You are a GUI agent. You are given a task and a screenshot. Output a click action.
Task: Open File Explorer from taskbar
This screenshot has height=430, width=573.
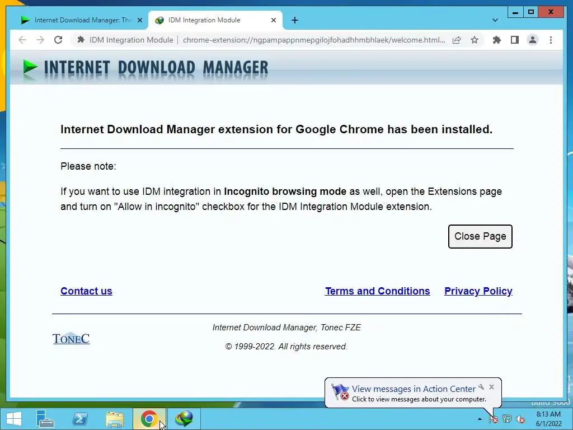(115, 419)
